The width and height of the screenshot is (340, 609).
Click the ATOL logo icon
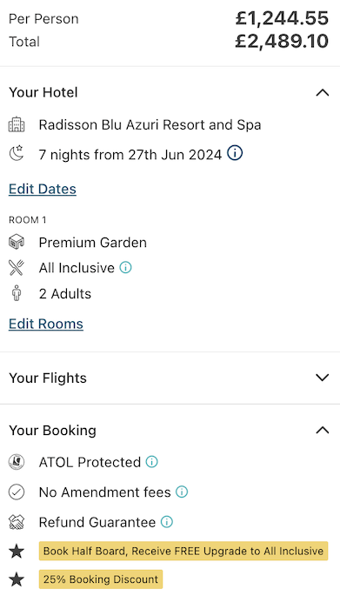tap(17, 462)
